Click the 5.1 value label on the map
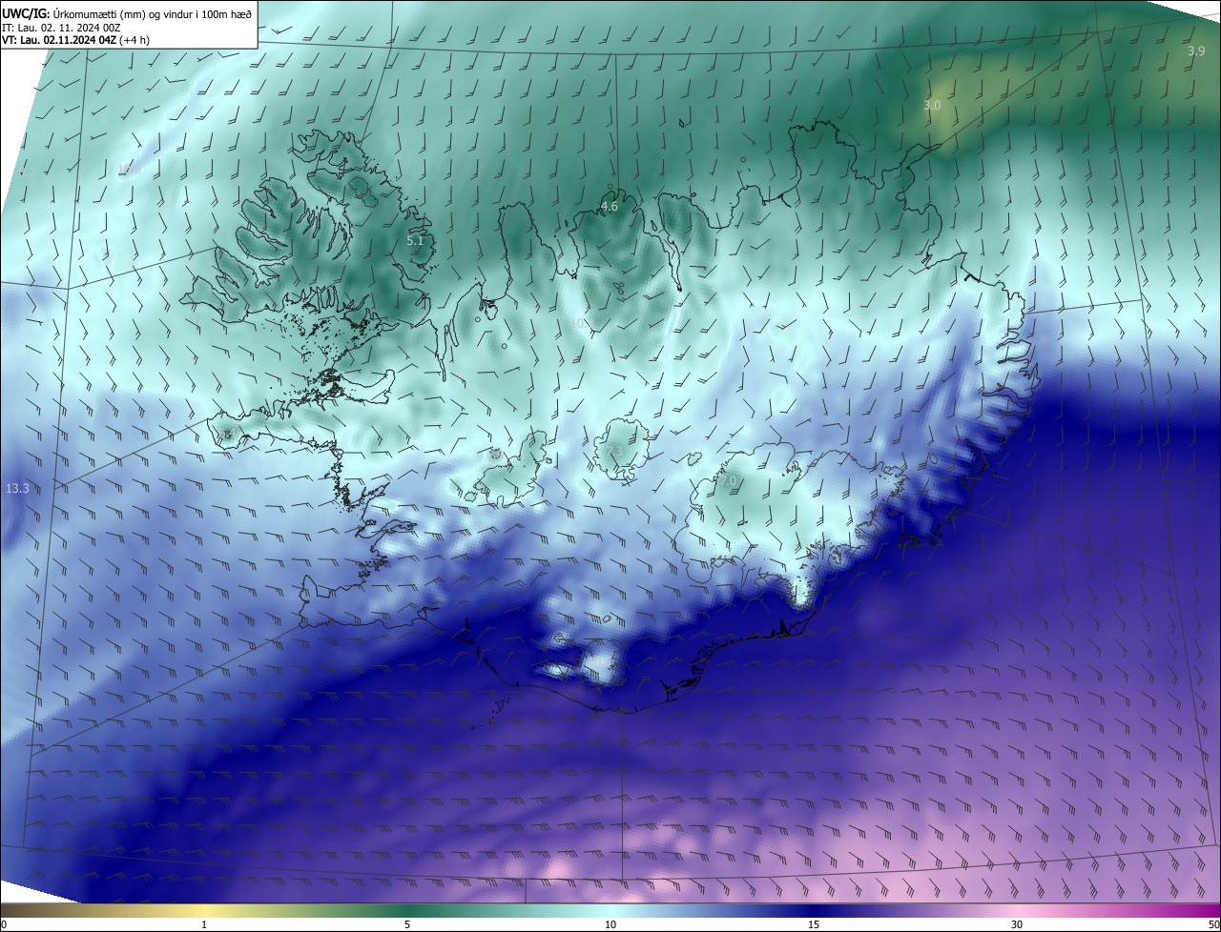This screenshot has width=1221, height=932. pyautogui.click(x=415, y=242)
